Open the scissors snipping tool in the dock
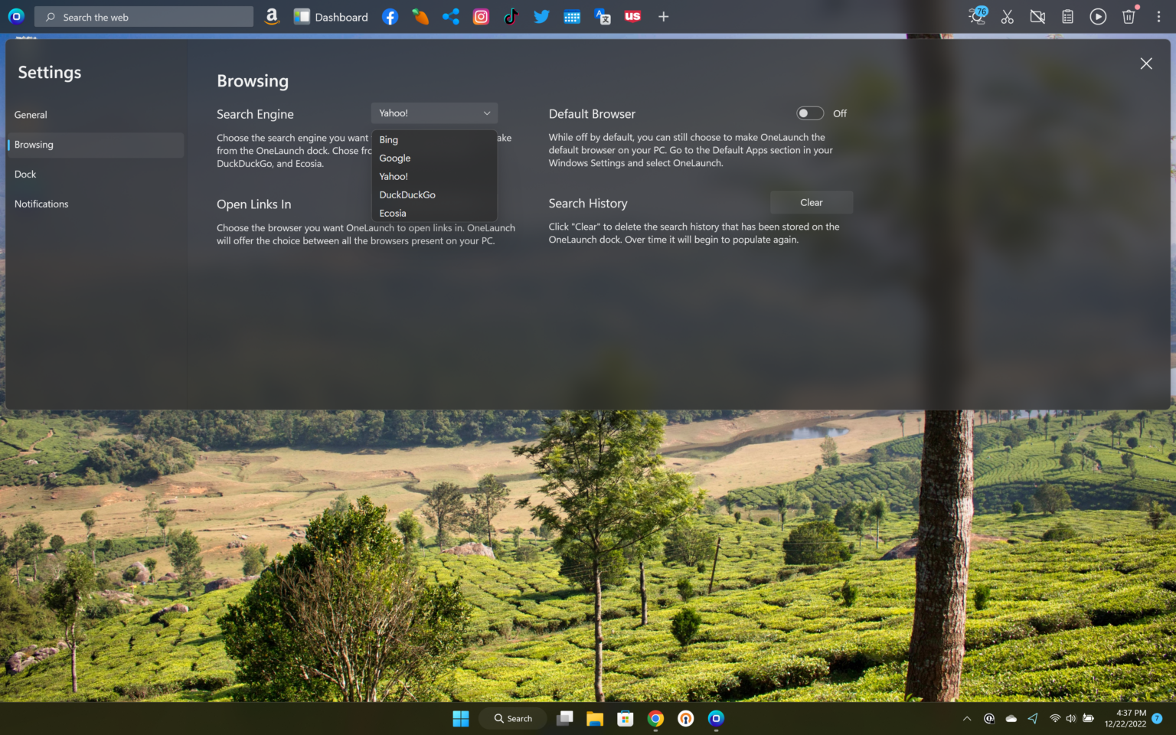Viewport: 1176px width, 735px height. (x=1007, y=16)
